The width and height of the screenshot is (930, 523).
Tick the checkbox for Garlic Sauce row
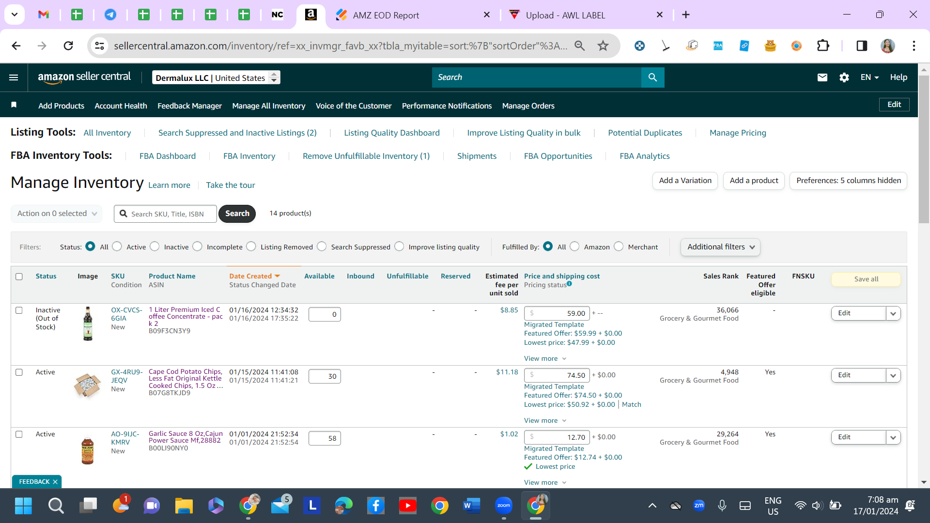pyautogui.click(x=19, y=434)
